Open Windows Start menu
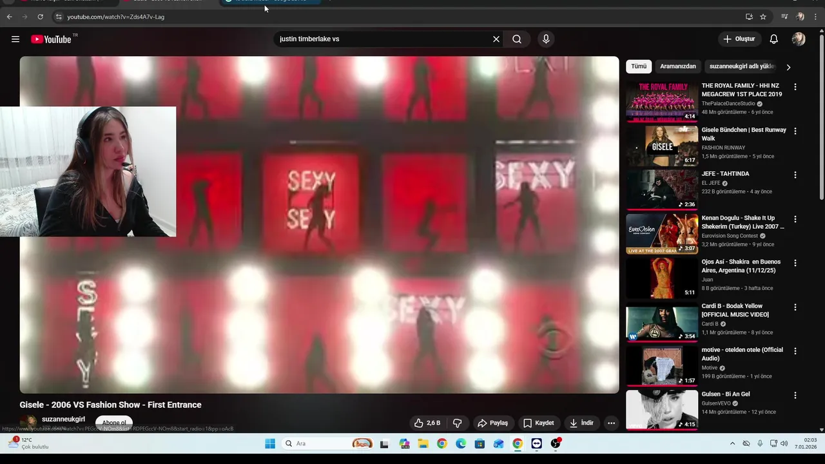The width and height of the screenshot is (825, 464). tap(270, 443)
